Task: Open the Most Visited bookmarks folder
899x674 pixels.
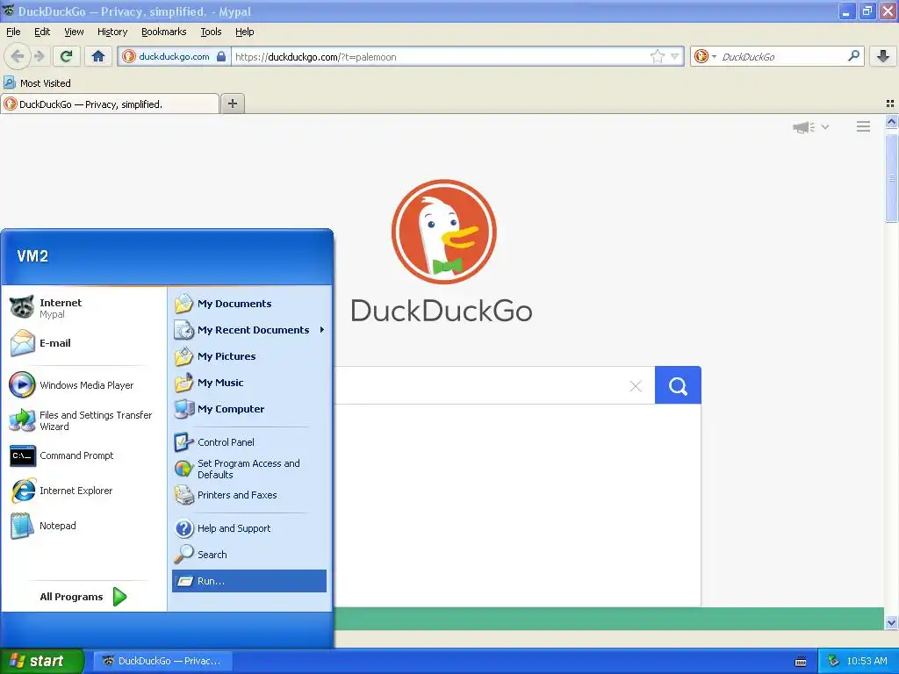Action: click(37, 83)
